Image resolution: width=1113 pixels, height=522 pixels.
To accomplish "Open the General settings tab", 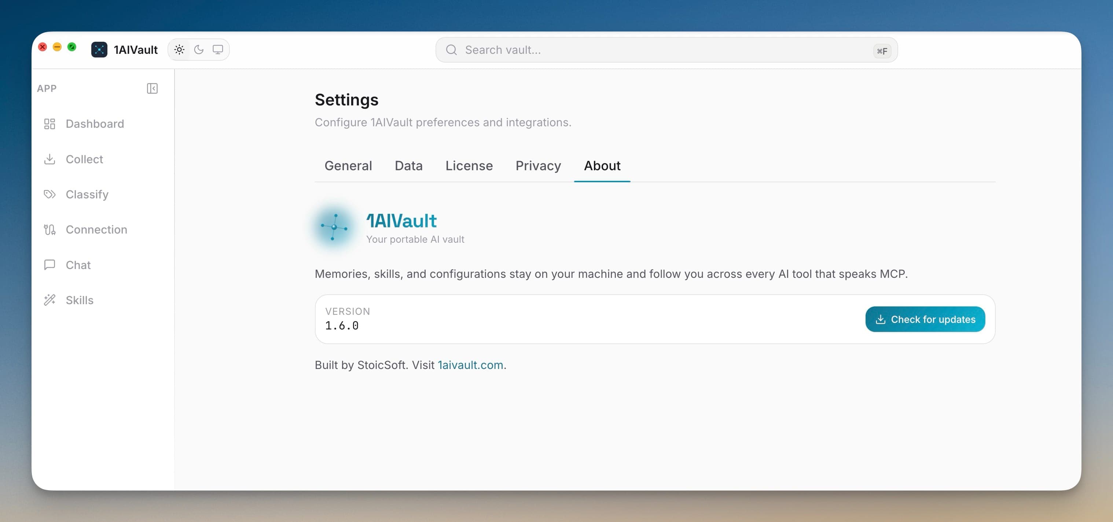I will click(348, 166).
